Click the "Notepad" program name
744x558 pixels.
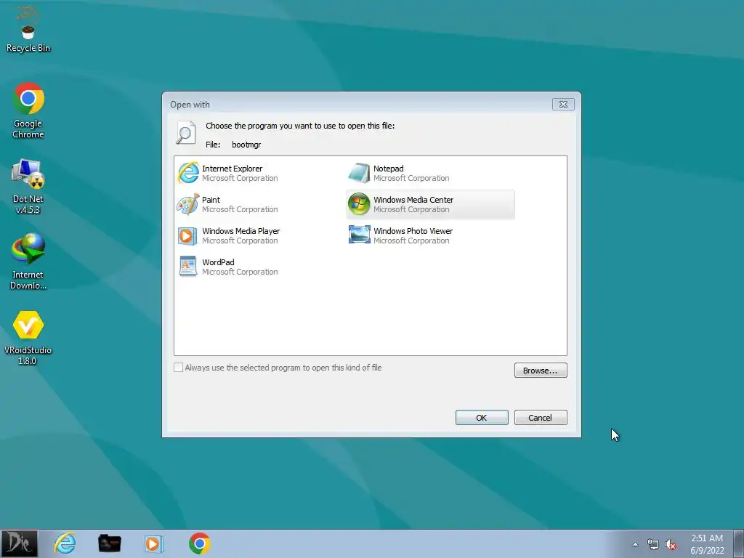(x=388, y=169)
